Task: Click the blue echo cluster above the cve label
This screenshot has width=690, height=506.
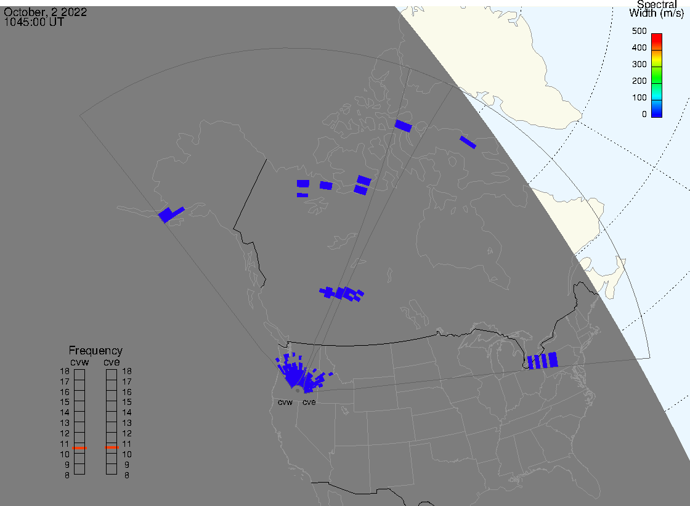Action: click(x=316, y=382)
